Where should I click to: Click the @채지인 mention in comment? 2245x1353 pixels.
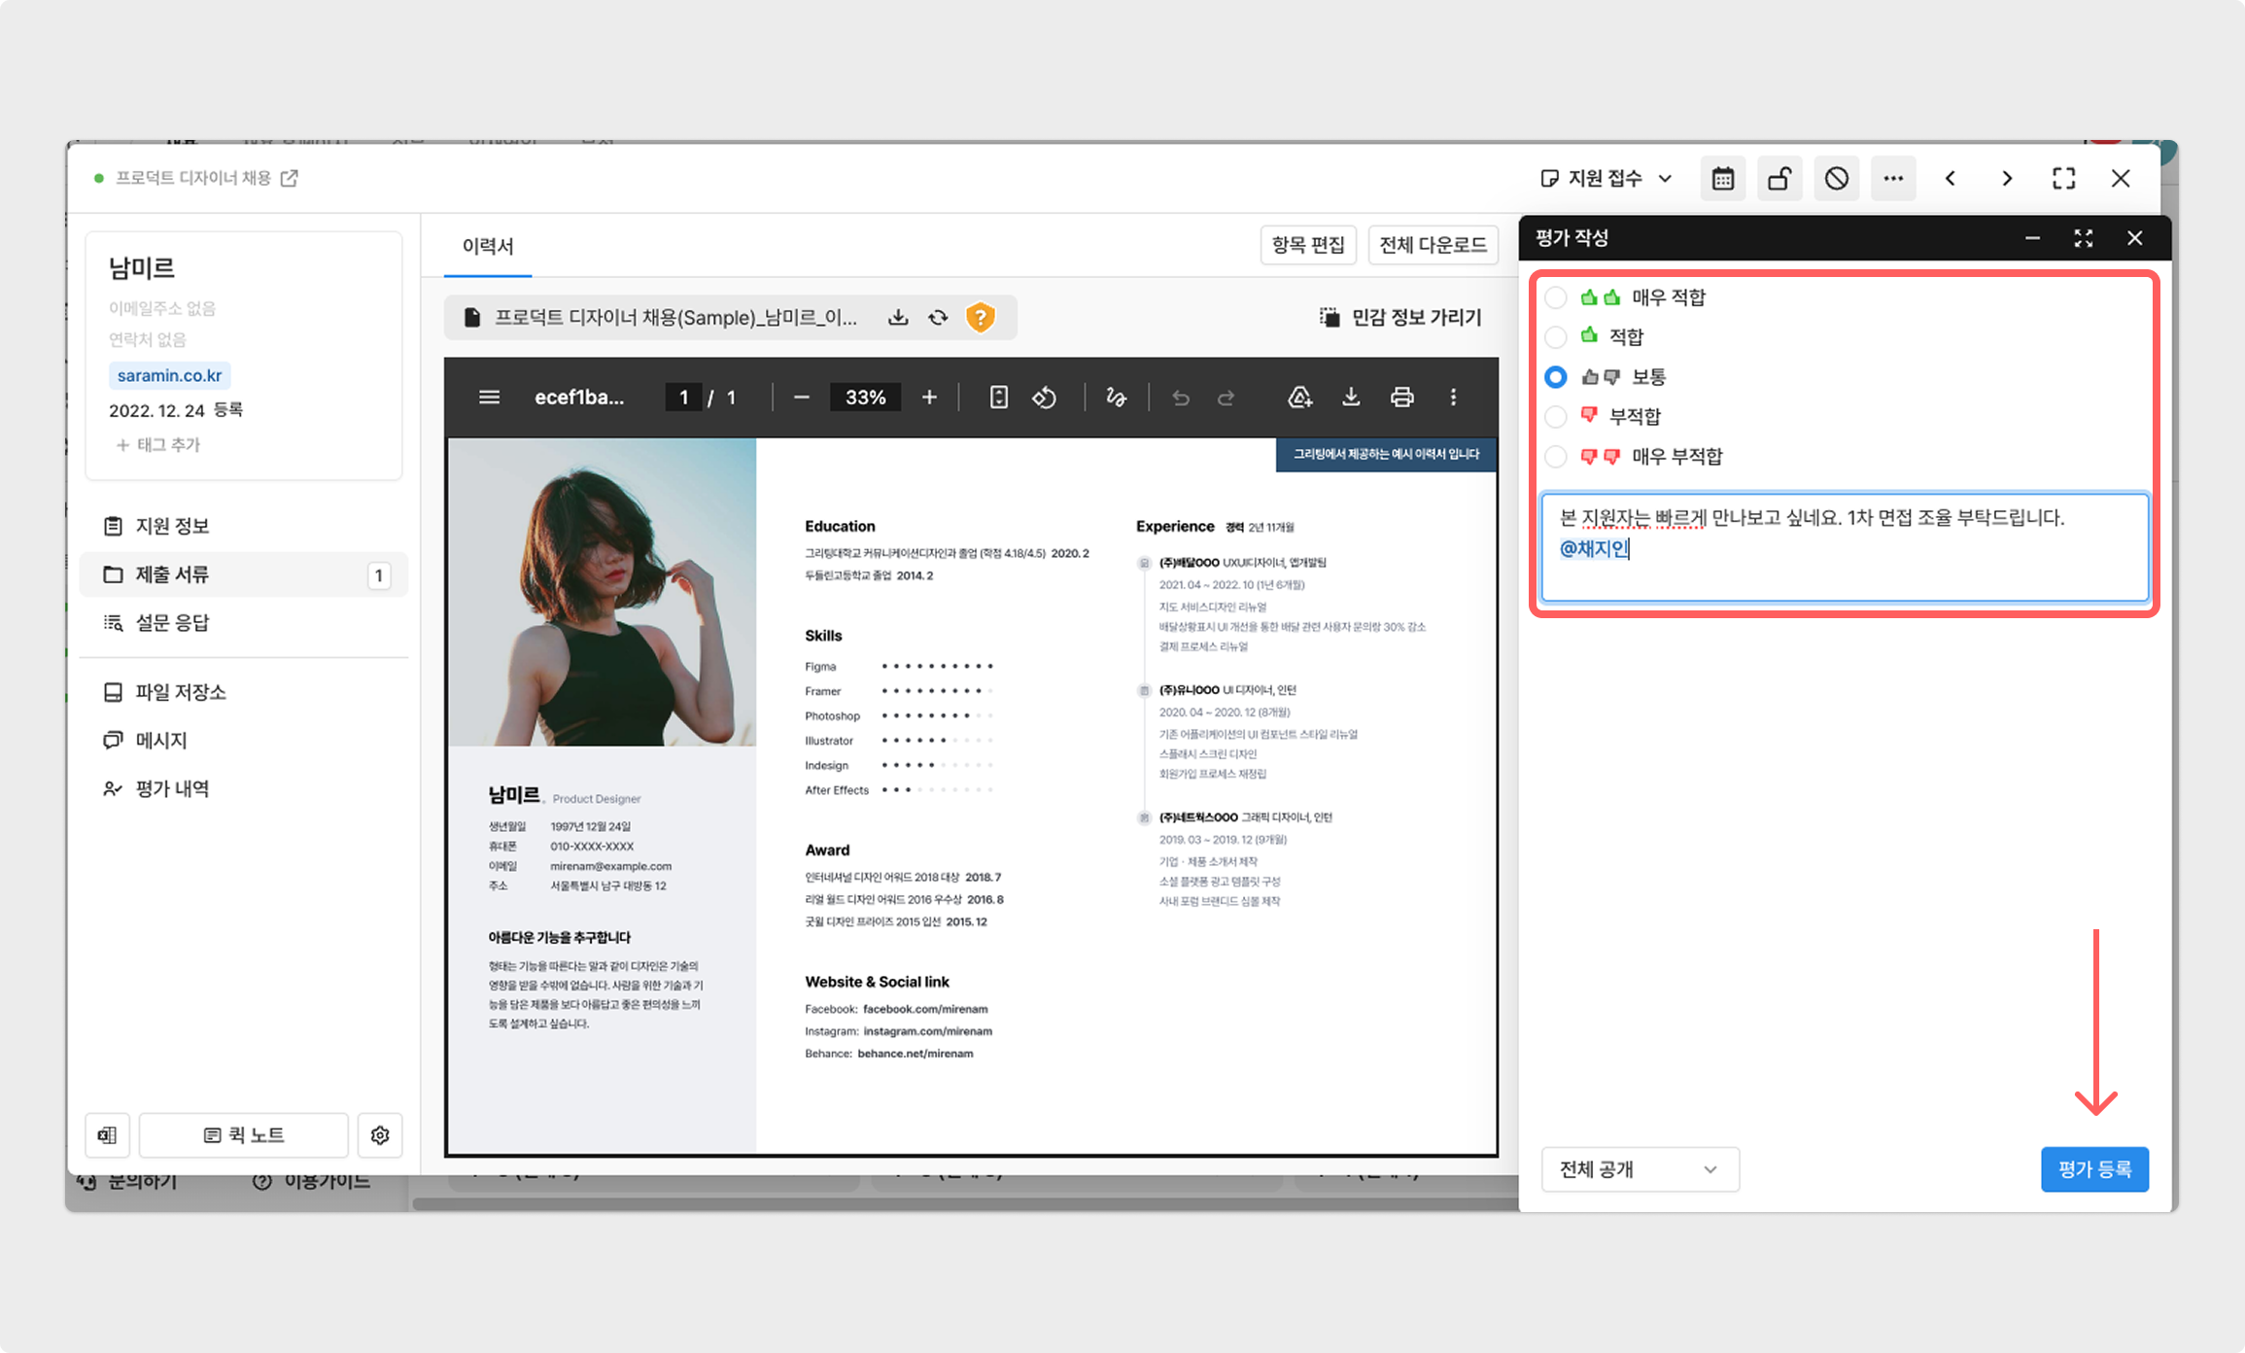(x=1594, y=548)
